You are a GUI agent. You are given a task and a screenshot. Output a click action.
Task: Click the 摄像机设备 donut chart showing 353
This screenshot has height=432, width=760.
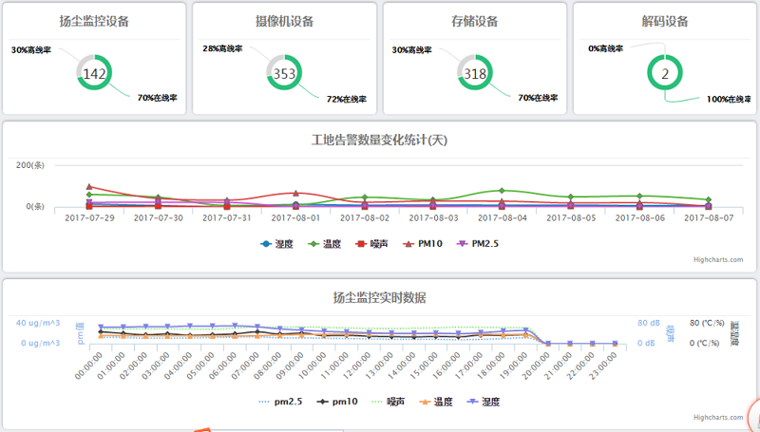coord(285,73)
